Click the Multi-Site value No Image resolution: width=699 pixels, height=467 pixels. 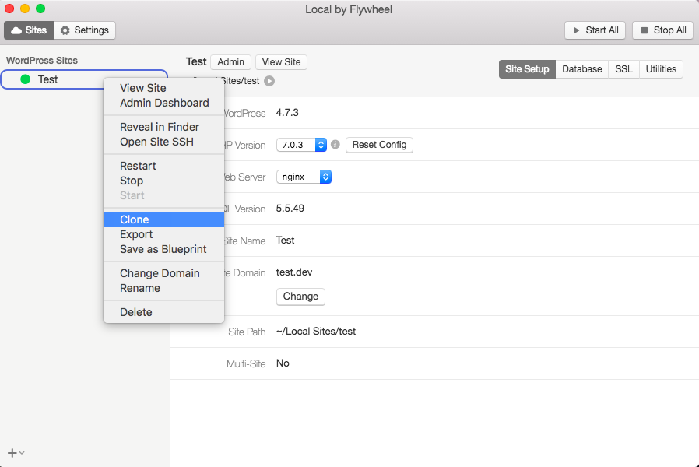[283, 363]
